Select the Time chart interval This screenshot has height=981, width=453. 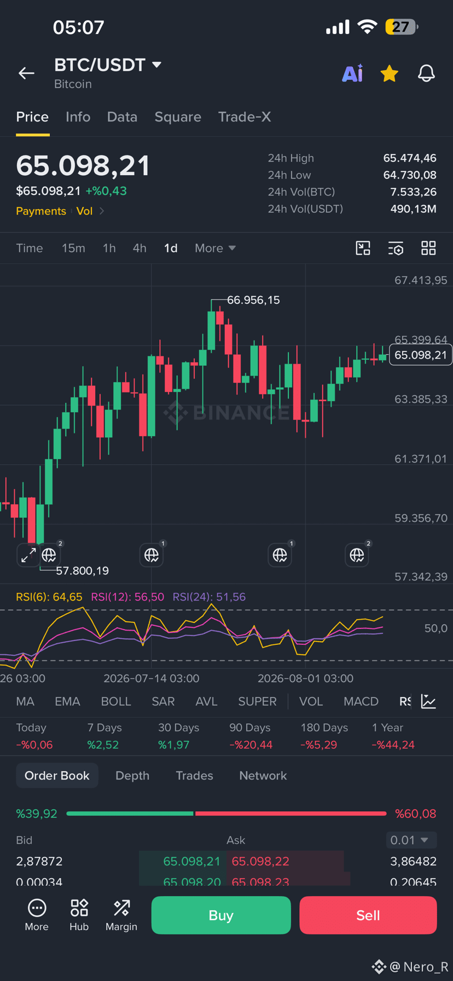[30, 248]
